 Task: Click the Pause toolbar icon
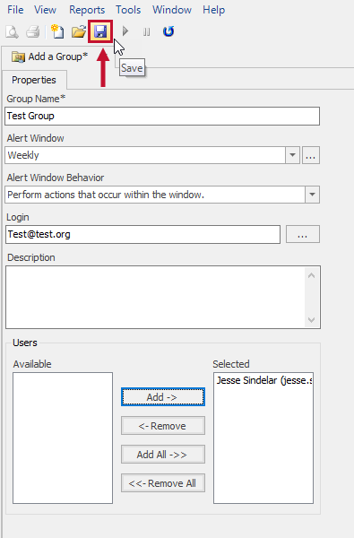tap(146, 32)
